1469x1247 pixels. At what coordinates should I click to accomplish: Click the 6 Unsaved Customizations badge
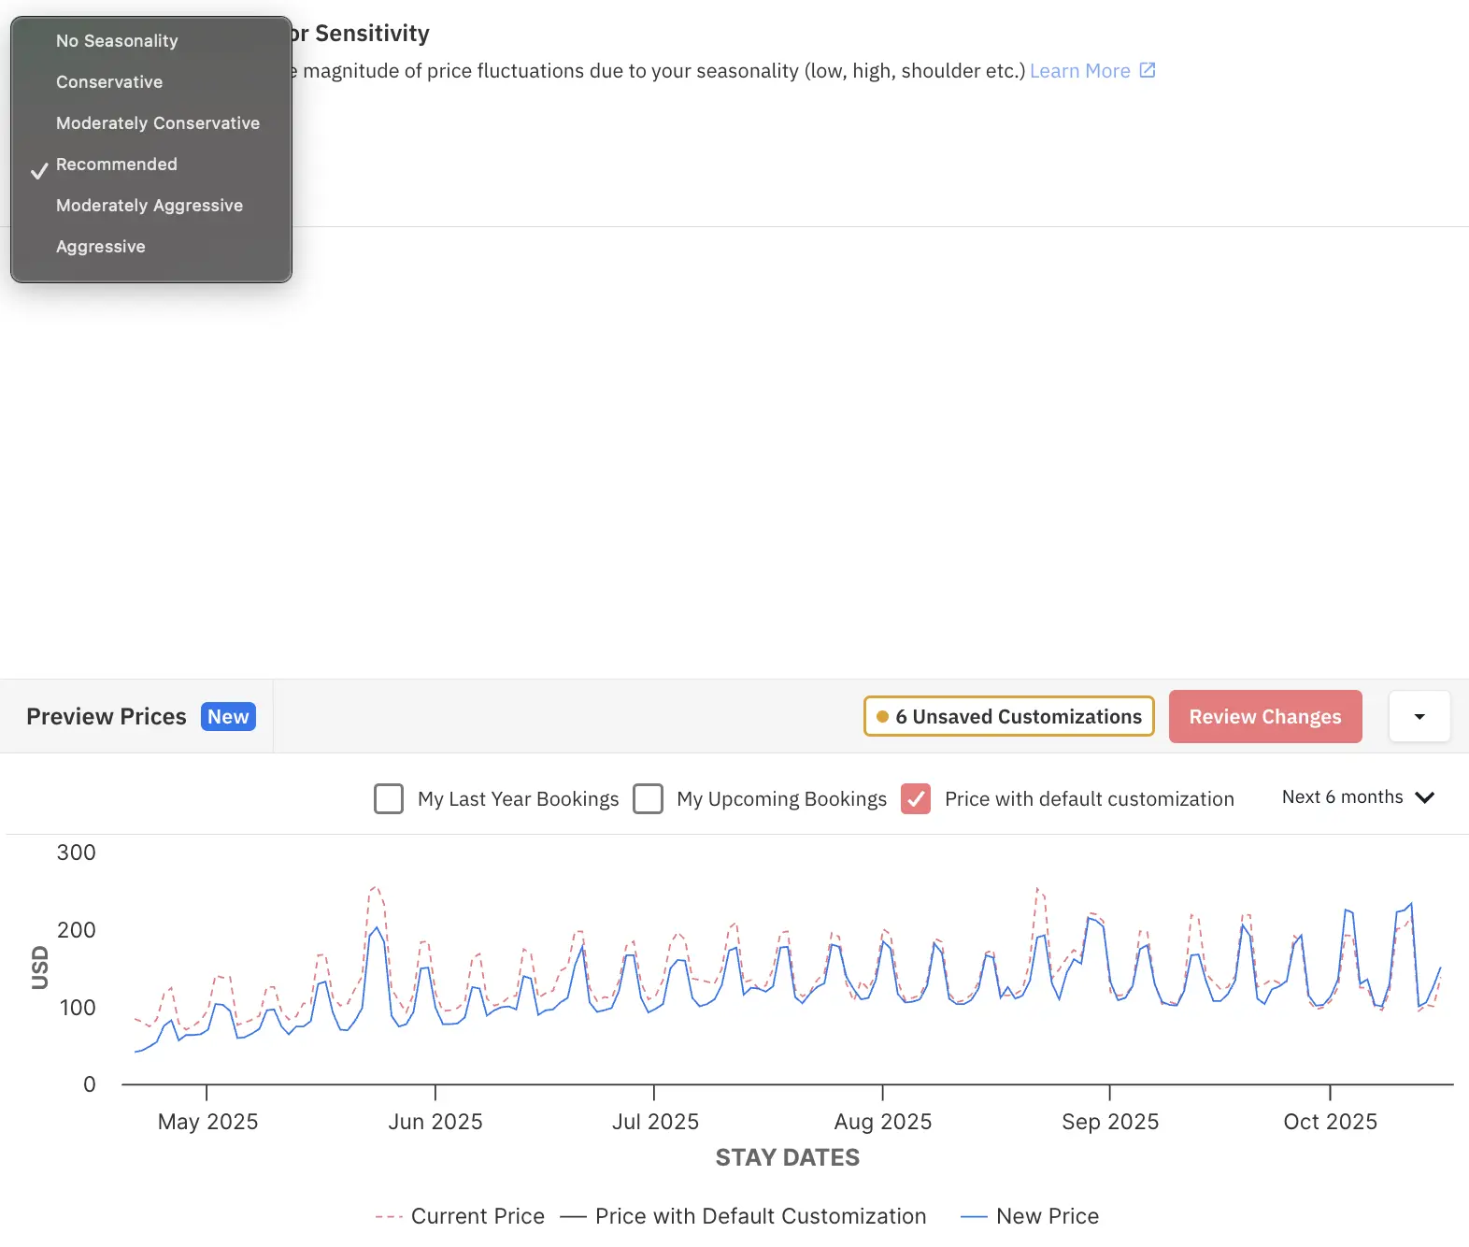tap(1008, 717)
